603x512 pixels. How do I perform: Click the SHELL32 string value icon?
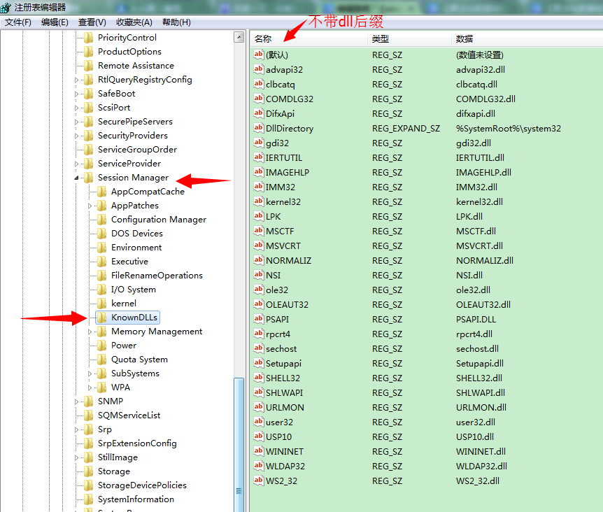click(x=258, y=378)
